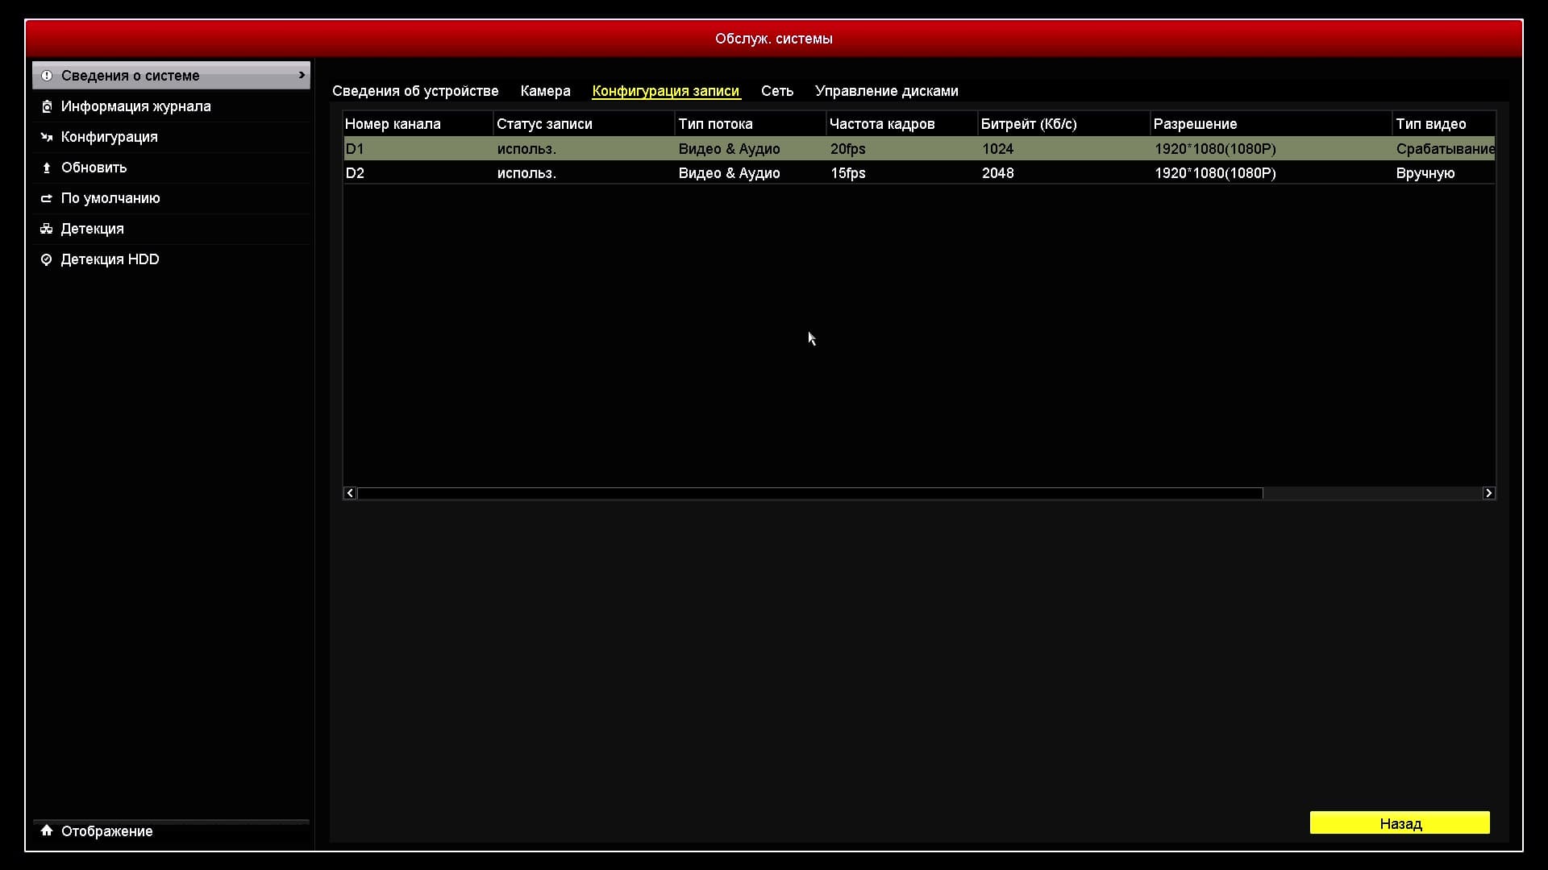Click the HDD Detection icon
1548x870 pixels.
[x=47, y=259]
